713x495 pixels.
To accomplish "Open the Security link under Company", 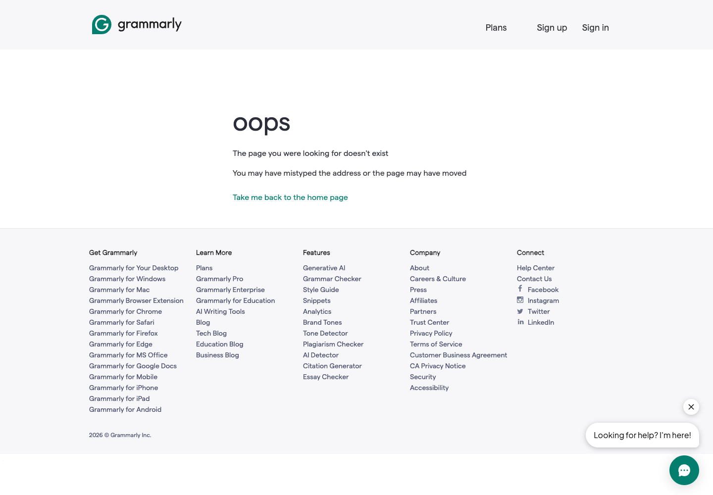I will click(423, 377).
